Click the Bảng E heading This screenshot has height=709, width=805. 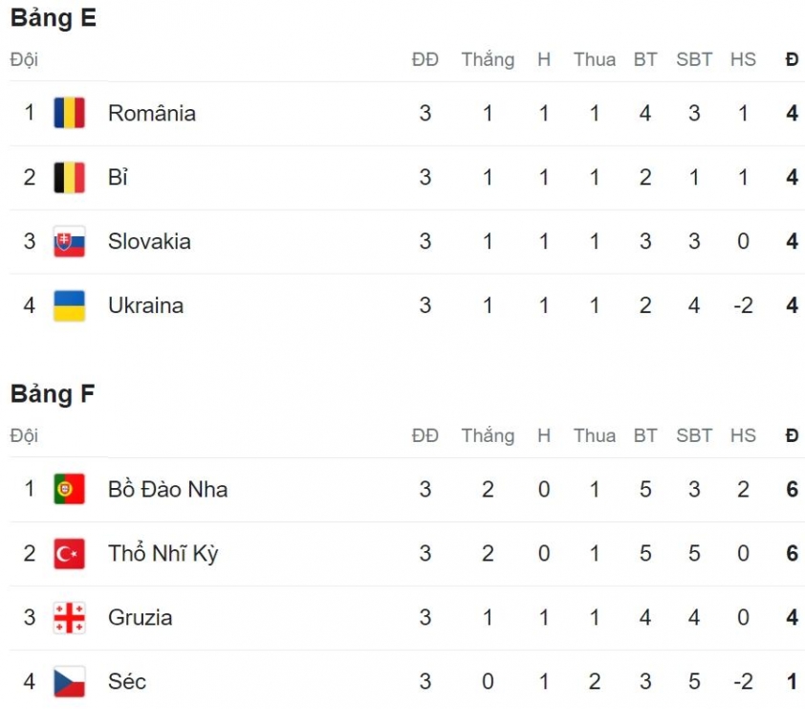54,18
